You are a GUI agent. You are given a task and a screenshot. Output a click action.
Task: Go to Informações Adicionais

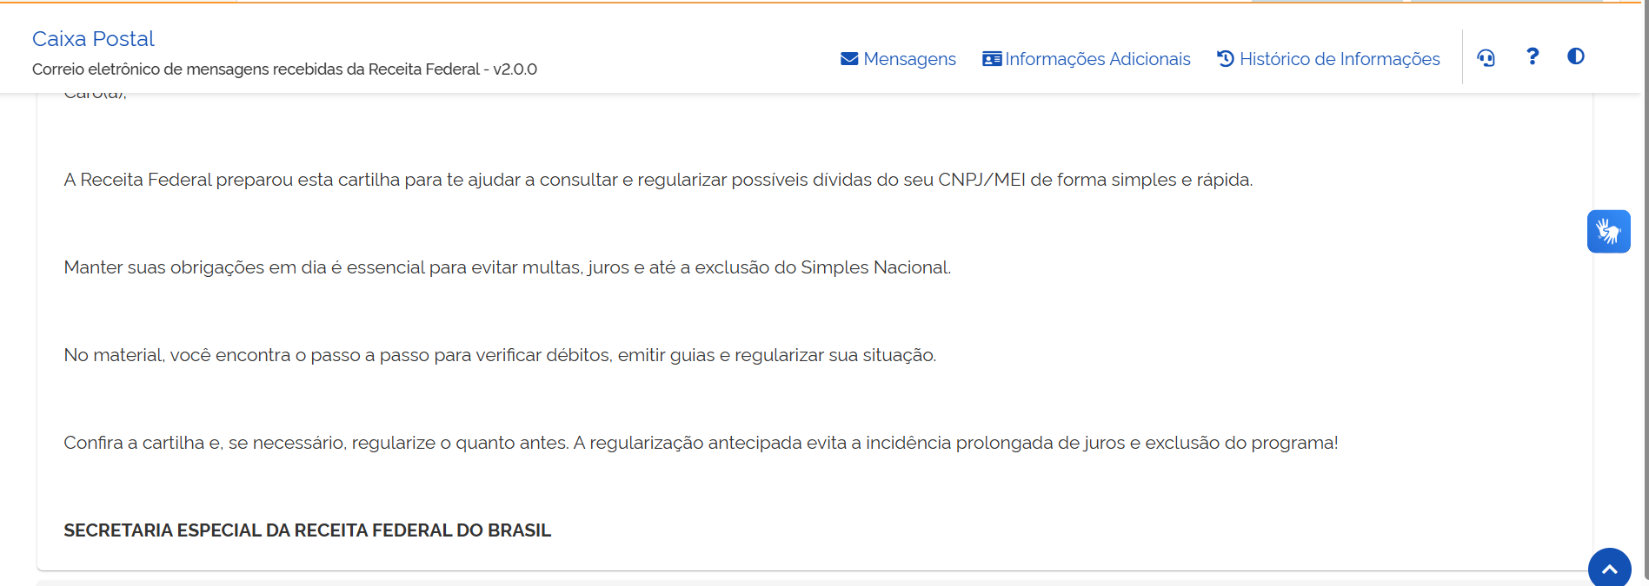1087,59
